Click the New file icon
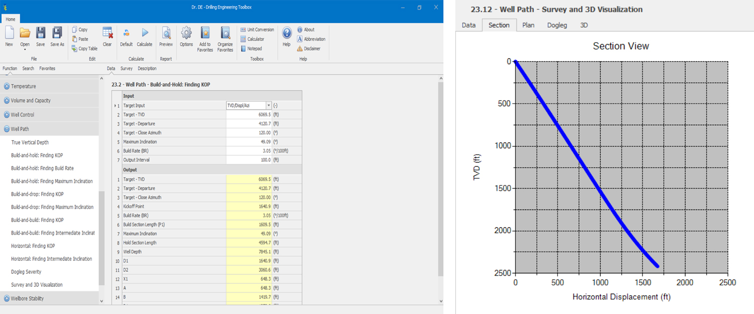Image resolution: width=754 pixels, height=314 pixels. tap(9, 34)
